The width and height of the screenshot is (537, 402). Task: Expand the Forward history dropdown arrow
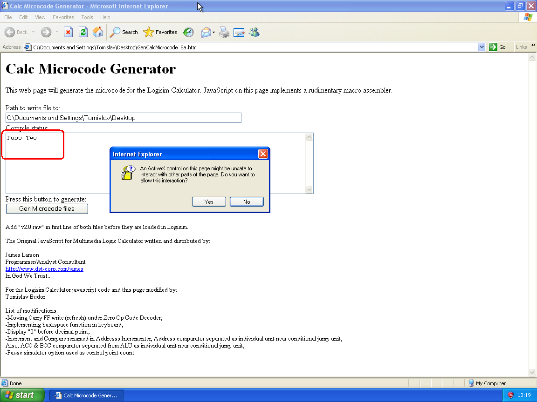57,32
